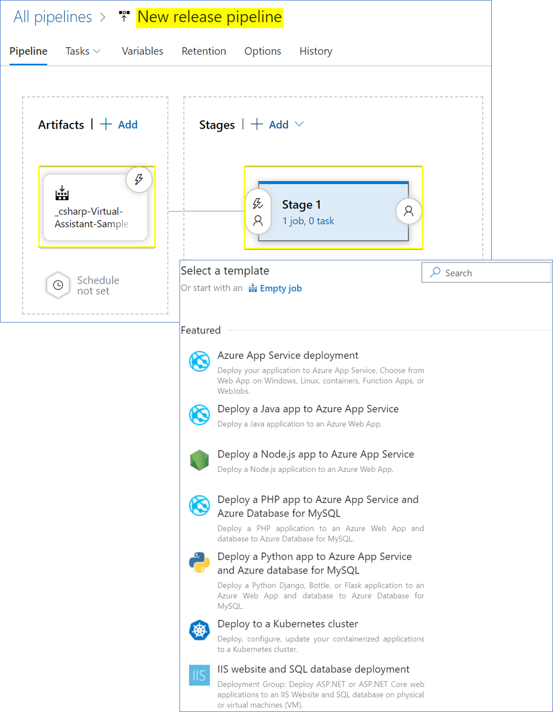Switch to the Pipeline tab
This screenshot has height=712, width=553.
click(29, 51)
